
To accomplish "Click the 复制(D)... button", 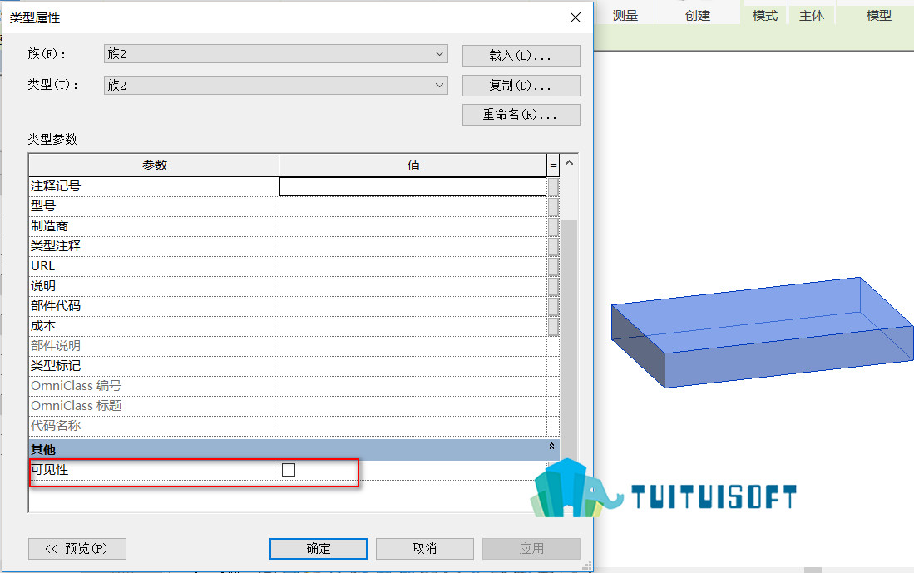I will point(521,85).
